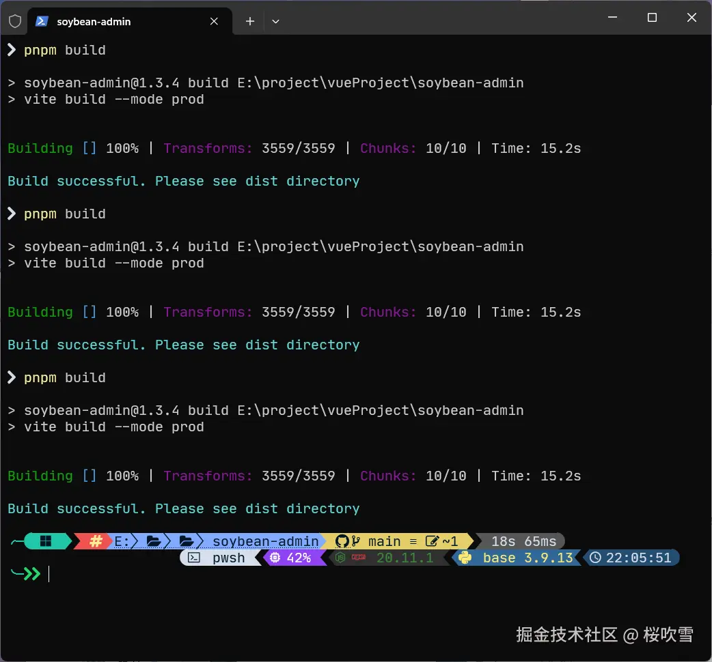Click the Python logo icon in prompt
This screenshot has width=712, height=662.
(465, 558)
